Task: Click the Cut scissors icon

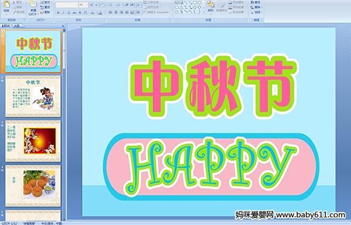Action: [x=14, y=2]
